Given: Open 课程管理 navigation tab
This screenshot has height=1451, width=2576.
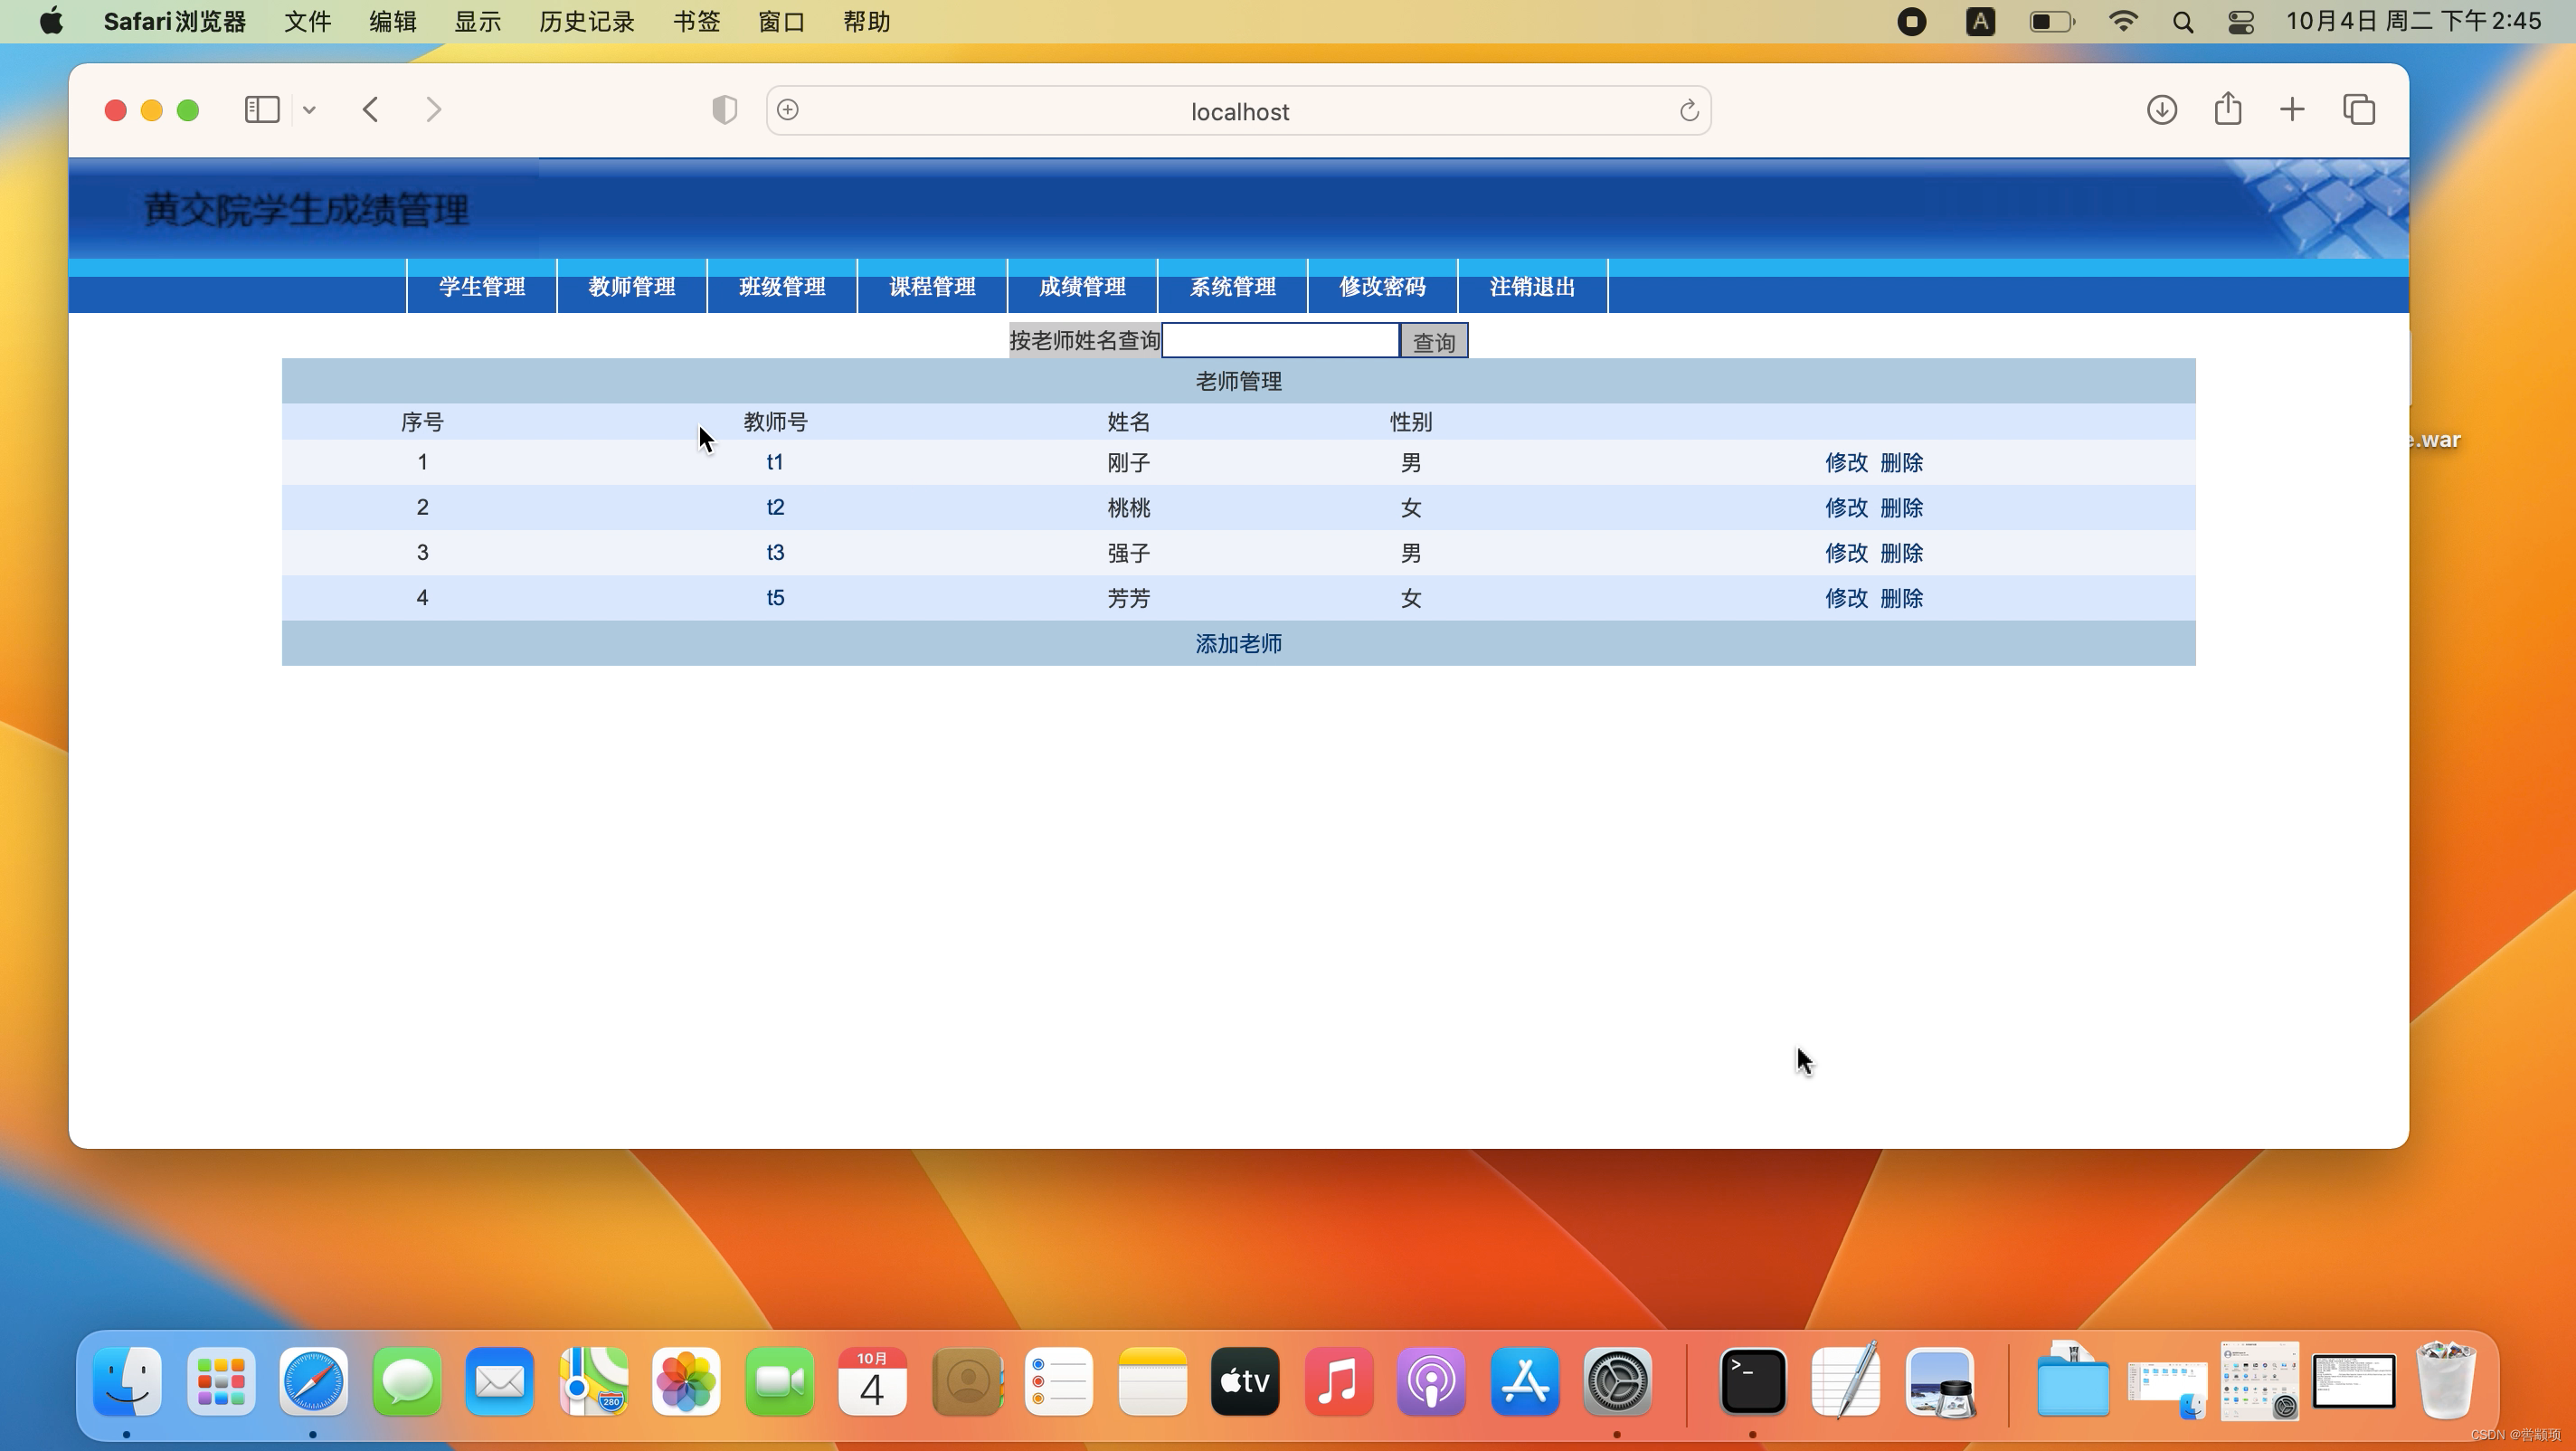Looking at the screenshot, I should [932, 287].
